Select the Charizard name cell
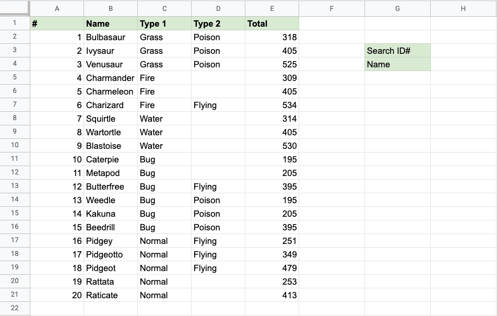Image resolution: width=497 pixels, height=316 pixels. click(110, 105)
